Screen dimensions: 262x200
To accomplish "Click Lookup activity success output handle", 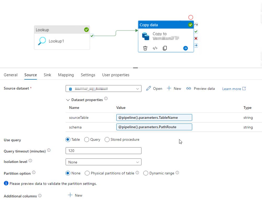I will pos(92,36).
